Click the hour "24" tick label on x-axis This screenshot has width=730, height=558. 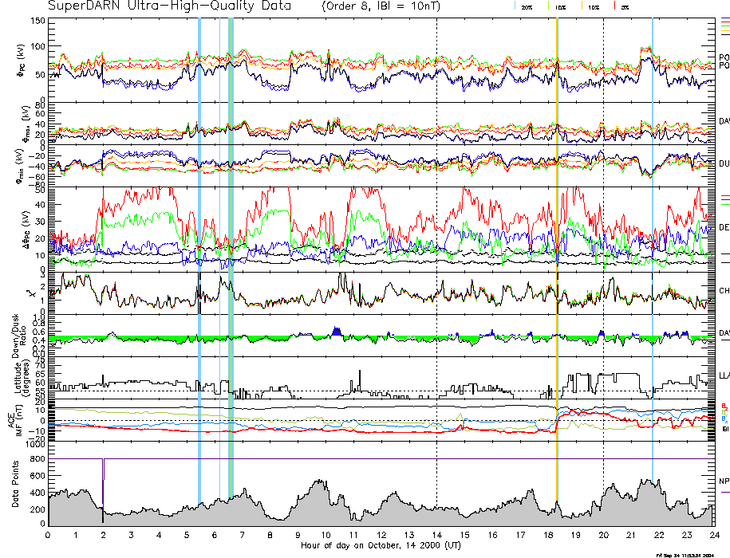pos(715,535)
